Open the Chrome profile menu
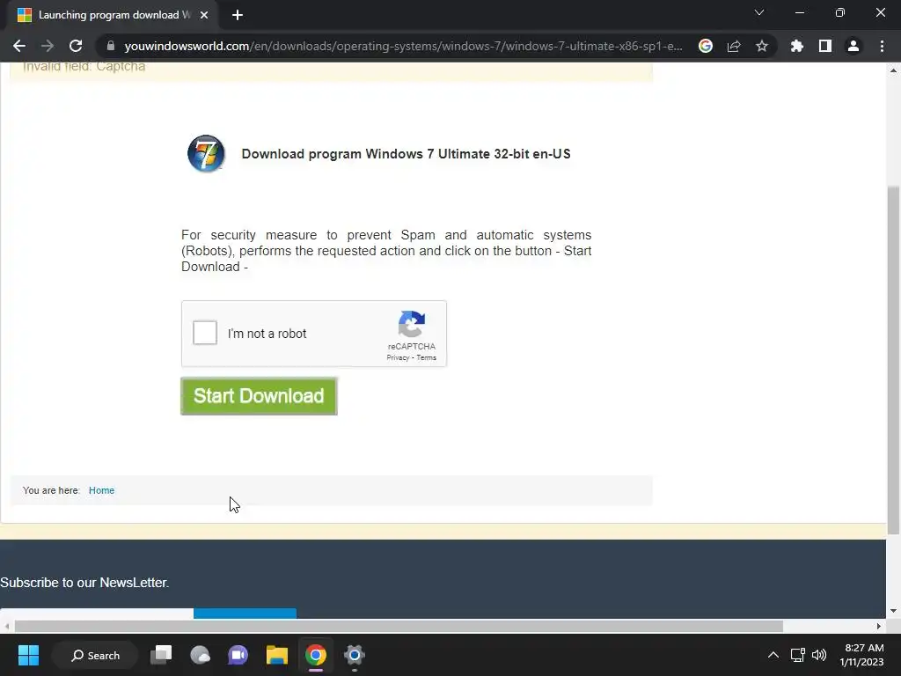This screenshot has height=676, width=901. coord(853,46)
